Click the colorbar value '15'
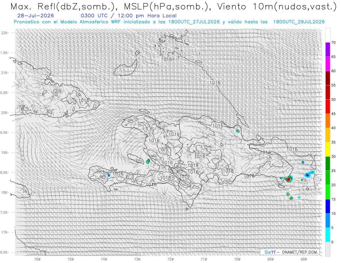Viewport: 341px width, 263px height. pyautogui.click(x=334, y=199)
